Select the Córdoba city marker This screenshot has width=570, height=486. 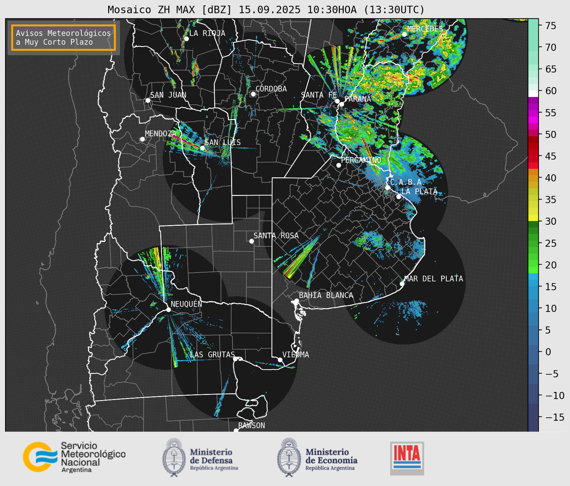click(253, 94)
